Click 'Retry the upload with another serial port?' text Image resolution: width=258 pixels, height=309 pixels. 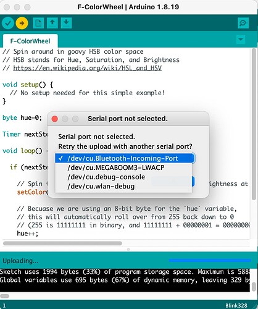(125, 146)
